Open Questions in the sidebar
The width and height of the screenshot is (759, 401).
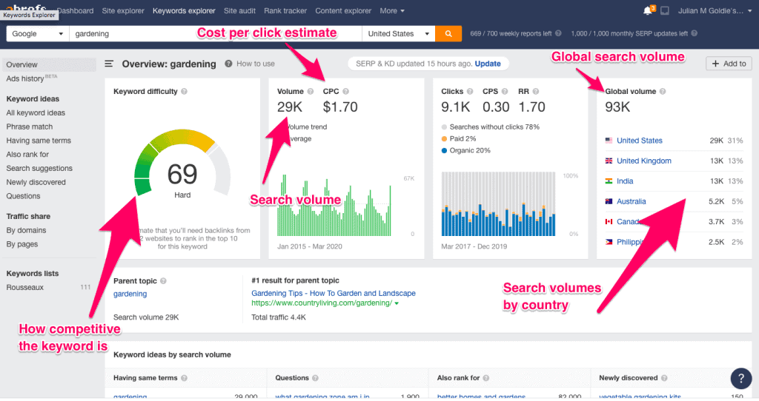23,196
